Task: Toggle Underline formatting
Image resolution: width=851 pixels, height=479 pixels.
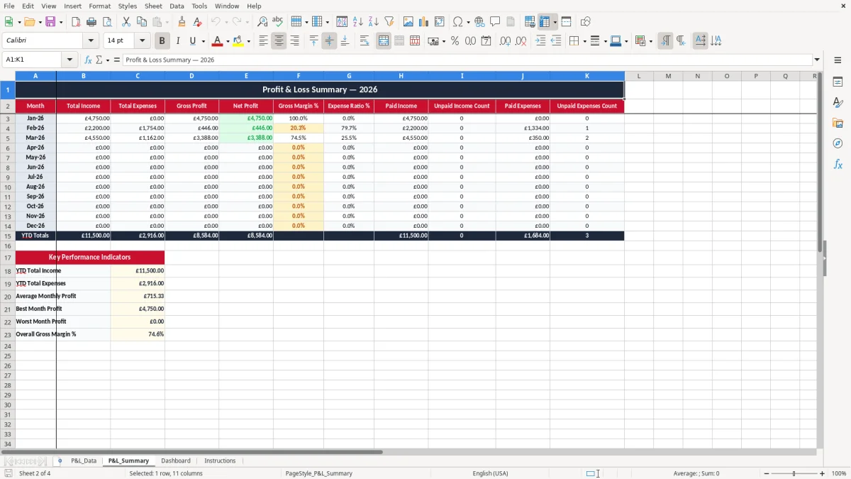Action: 192,41
